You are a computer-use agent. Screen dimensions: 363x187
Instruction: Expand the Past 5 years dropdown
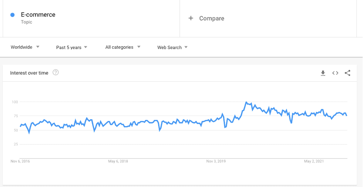click(x=72, y=47)
